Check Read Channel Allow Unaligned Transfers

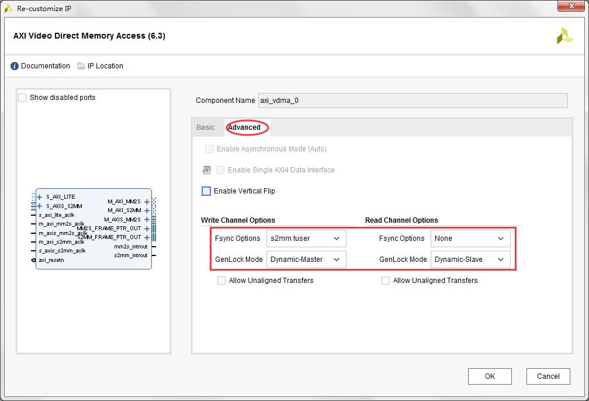[386, 281]
